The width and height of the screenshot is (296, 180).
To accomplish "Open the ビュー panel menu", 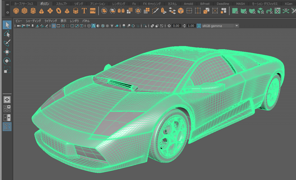I will tap(19, 21).
